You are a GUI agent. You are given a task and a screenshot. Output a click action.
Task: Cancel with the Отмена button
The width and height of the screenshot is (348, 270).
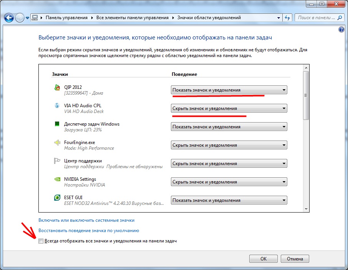[295, 259]
